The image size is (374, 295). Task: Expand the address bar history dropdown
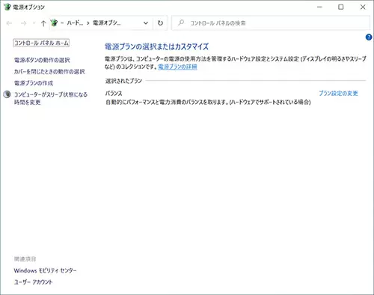point(146,23)
